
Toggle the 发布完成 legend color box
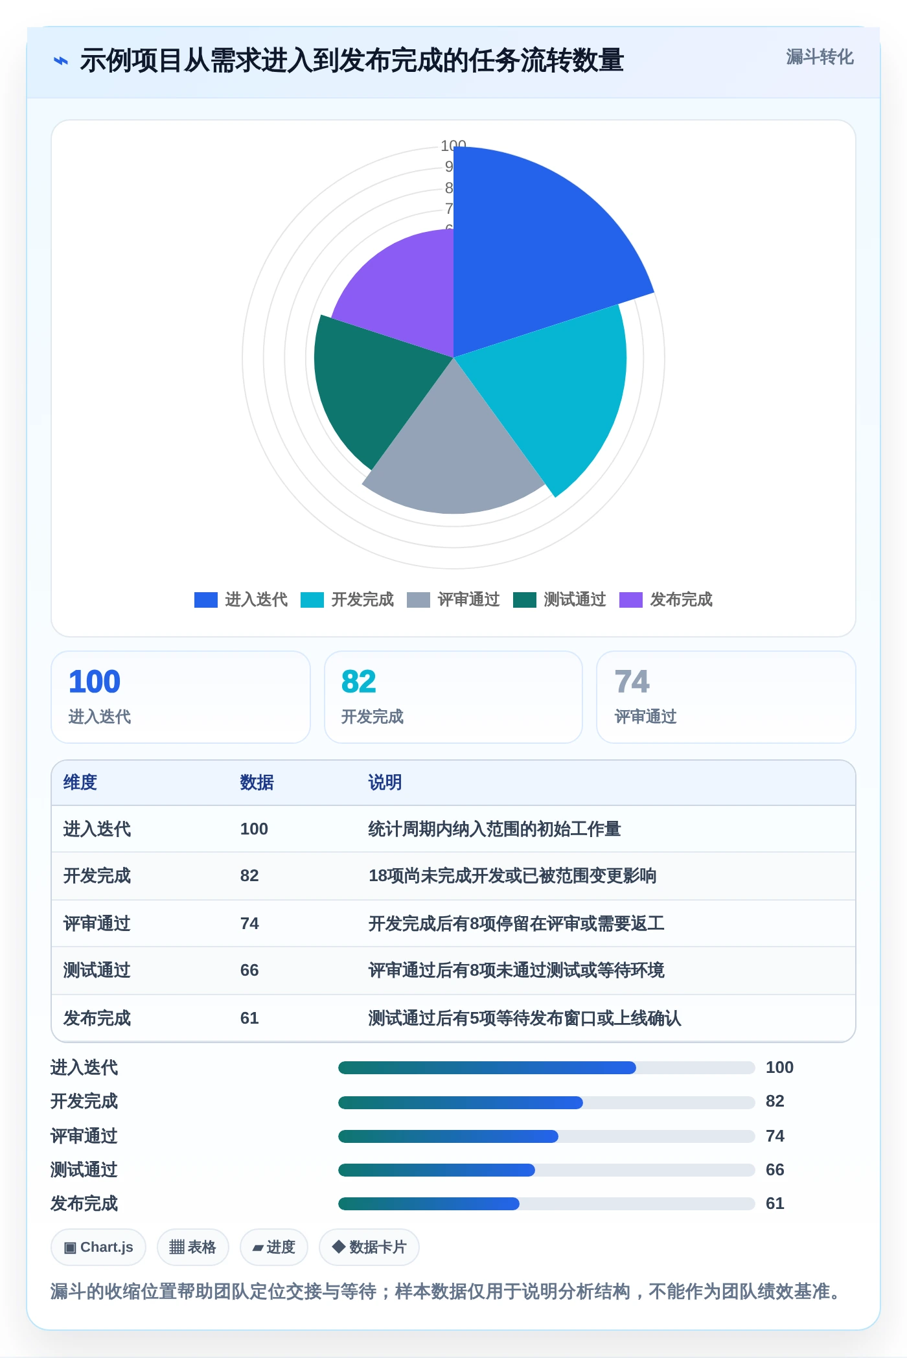click(x=631, y=600)
